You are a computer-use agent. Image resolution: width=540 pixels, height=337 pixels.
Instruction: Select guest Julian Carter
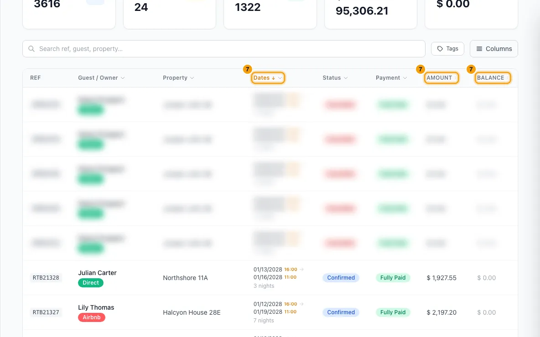point(97,273)
